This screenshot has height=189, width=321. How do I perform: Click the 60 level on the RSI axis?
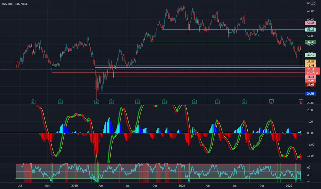point(309,168)
